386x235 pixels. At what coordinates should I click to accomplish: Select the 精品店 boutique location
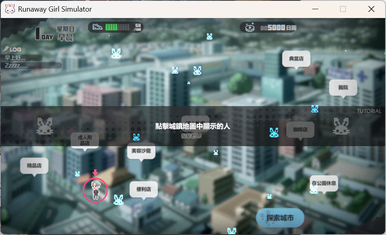(34, 165)
